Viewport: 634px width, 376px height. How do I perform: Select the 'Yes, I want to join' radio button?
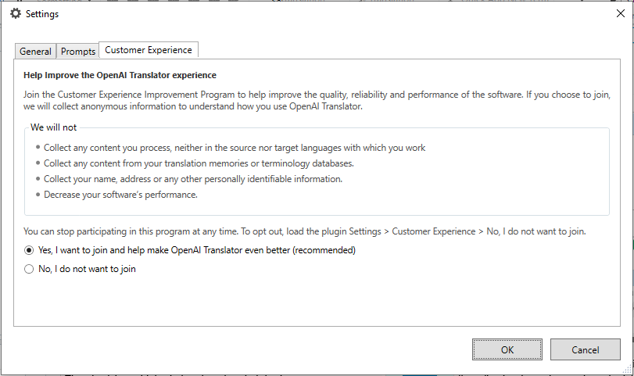(29, 250)
